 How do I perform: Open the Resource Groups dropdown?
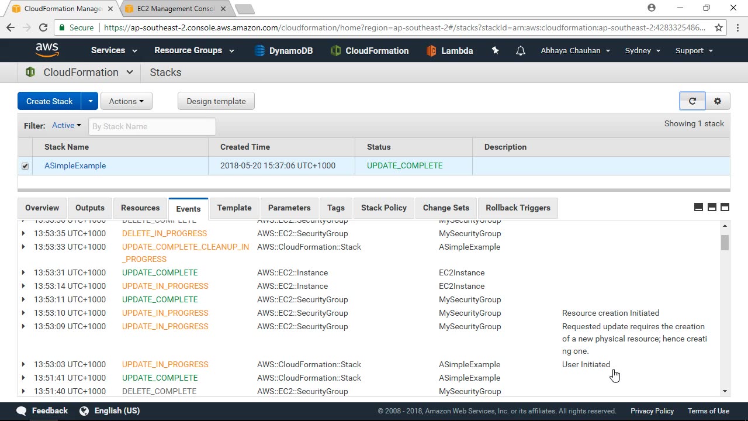pos(194,50)
